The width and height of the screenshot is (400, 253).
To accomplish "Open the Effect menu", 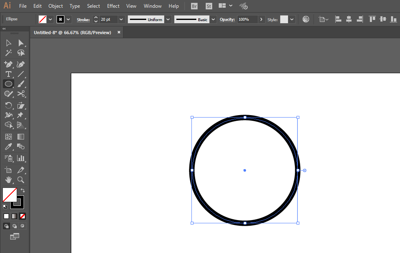I will [113, 6].
